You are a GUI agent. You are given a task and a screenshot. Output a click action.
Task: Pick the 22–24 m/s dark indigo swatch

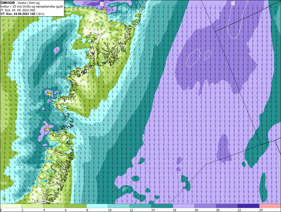[248, 206]
